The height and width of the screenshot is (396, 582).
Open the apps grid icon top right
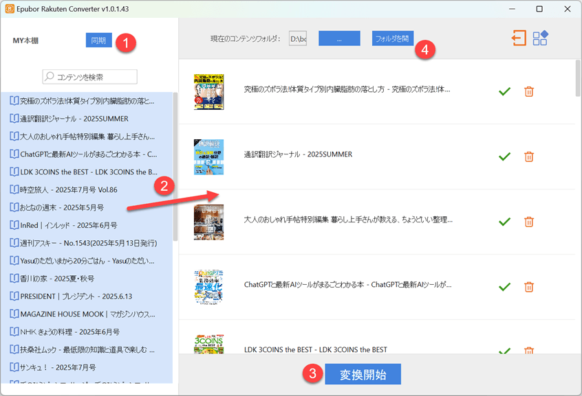(540, 38)
